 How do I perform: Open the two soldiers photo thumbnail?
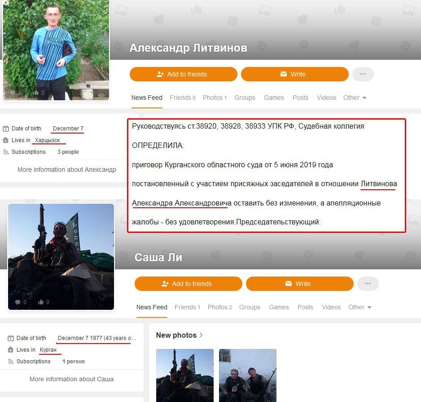pos(247,375)
